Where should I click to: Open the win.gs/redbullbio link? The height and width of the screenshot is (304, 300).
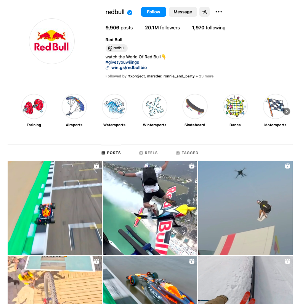(x=129, y=68)
